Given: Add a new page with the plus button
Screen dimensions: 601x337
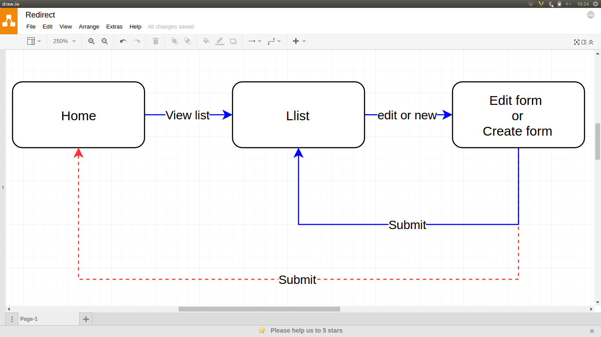Looking at the screenshot, I should (85, 319).
